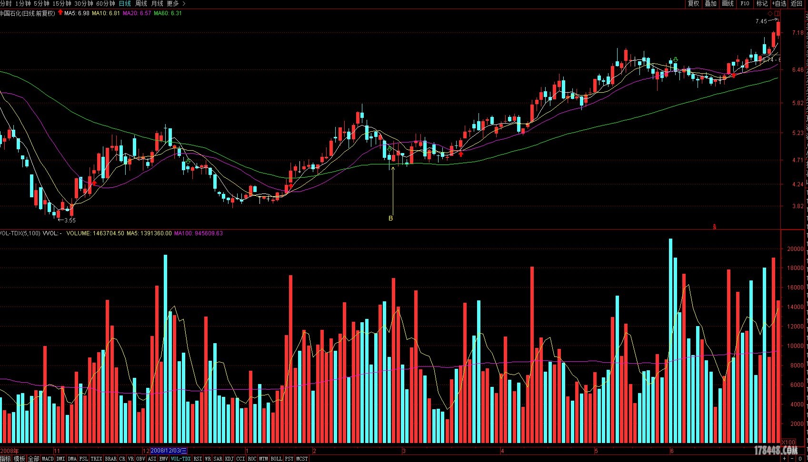Switch to RSI indicator
The width and height of the screenshot is (808, 462).
[x=198, y=459]
